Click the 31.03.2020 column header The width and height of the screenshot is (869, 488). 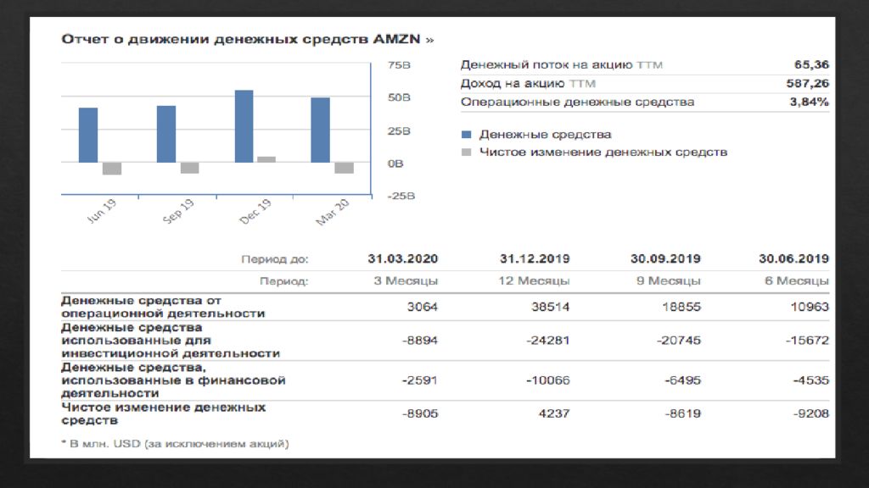click(x=403, y=259)
